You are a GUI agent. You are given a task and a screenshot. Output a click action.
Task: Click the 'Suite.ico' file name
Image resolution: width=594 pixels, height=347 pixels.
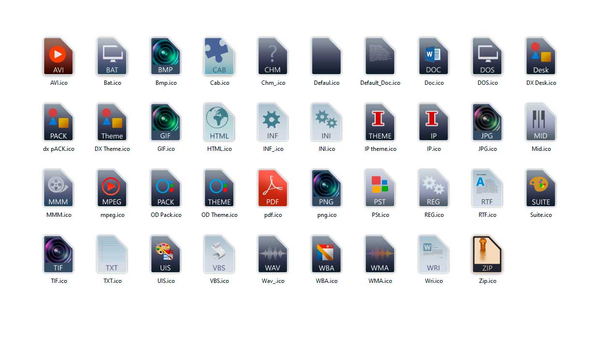541,215
